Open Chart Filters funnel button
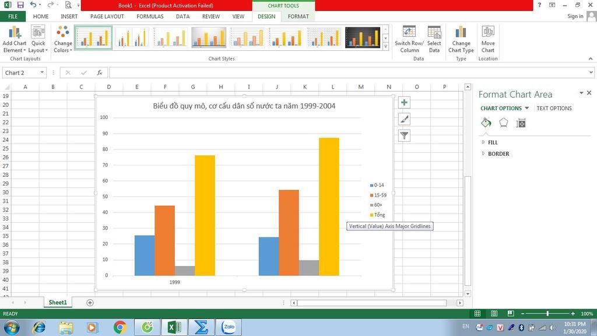The height and width of the screenshot is (336, 597). (405, 135)
